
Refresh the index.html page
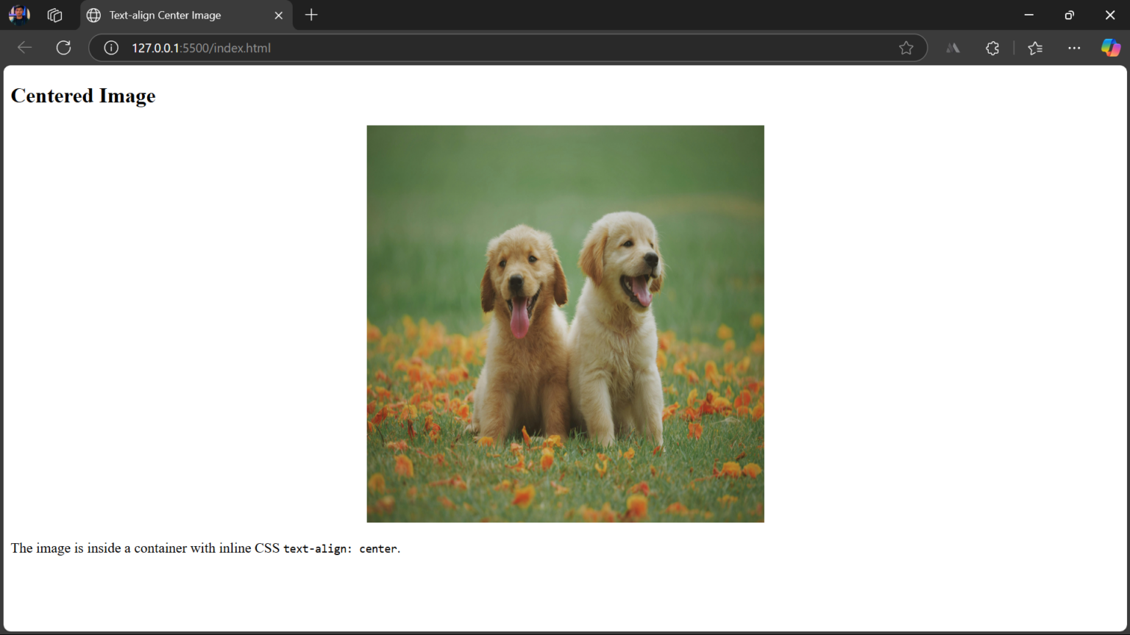click(x=63, y=47)
